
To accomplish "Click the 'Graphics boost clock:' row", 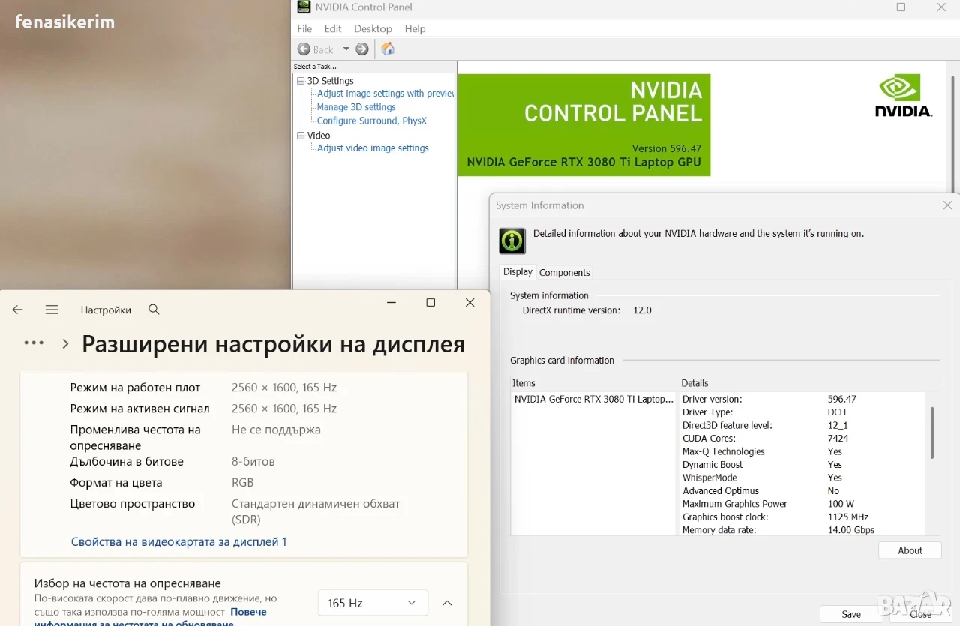I will click(x=802, y=517).
